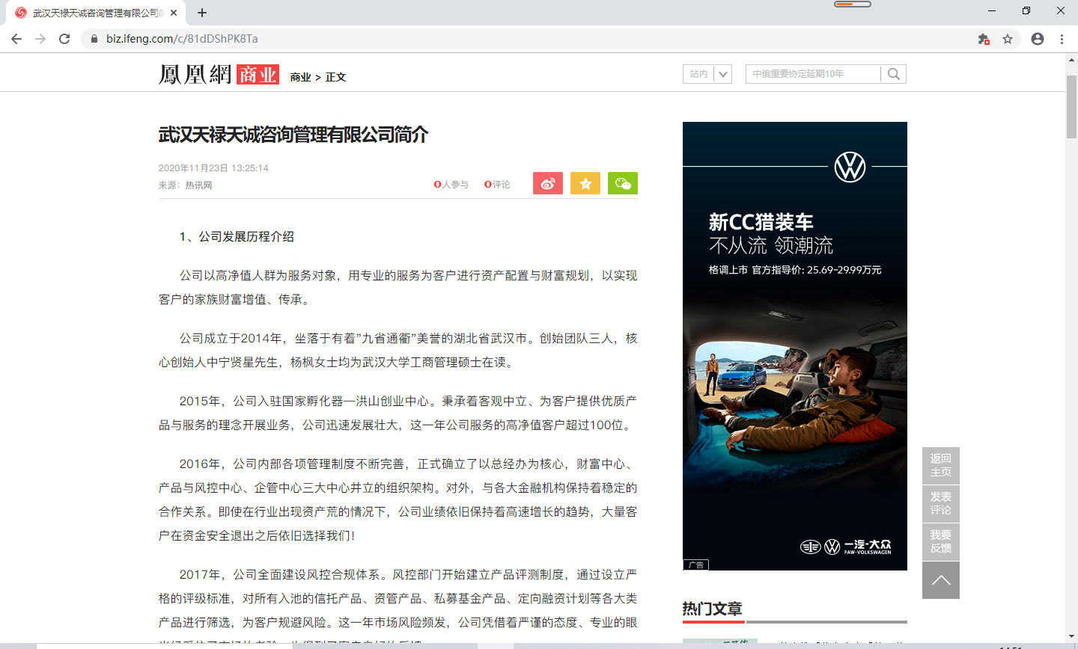Bookmark this page with star icon
Screen dimensions: 1078x649
pos(1008,39)
